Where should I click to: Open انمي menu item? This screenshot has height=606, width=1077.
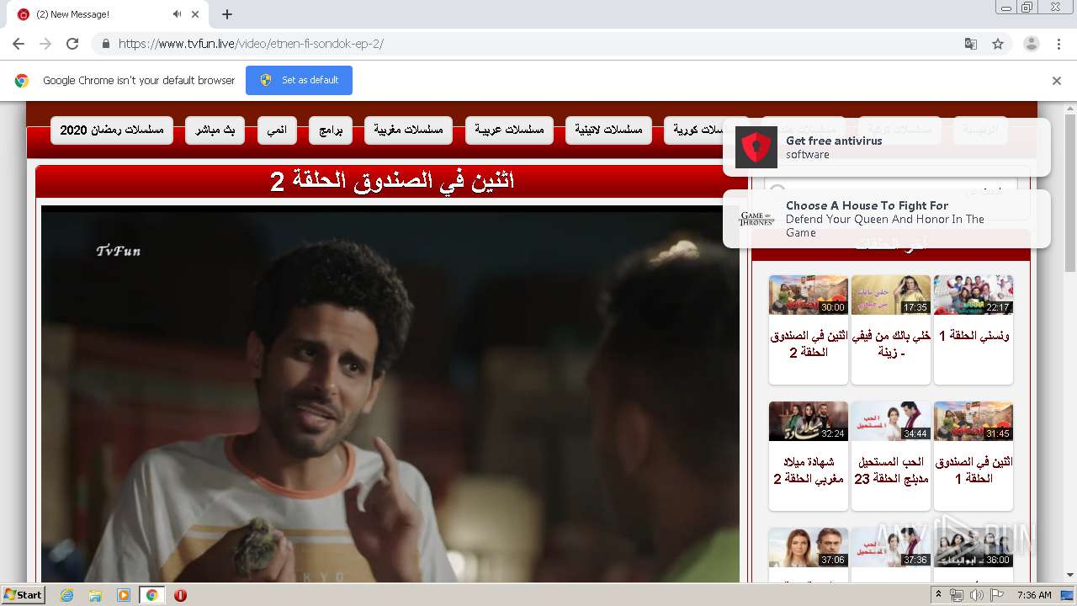pyautogui.click(x=278, y=130)
